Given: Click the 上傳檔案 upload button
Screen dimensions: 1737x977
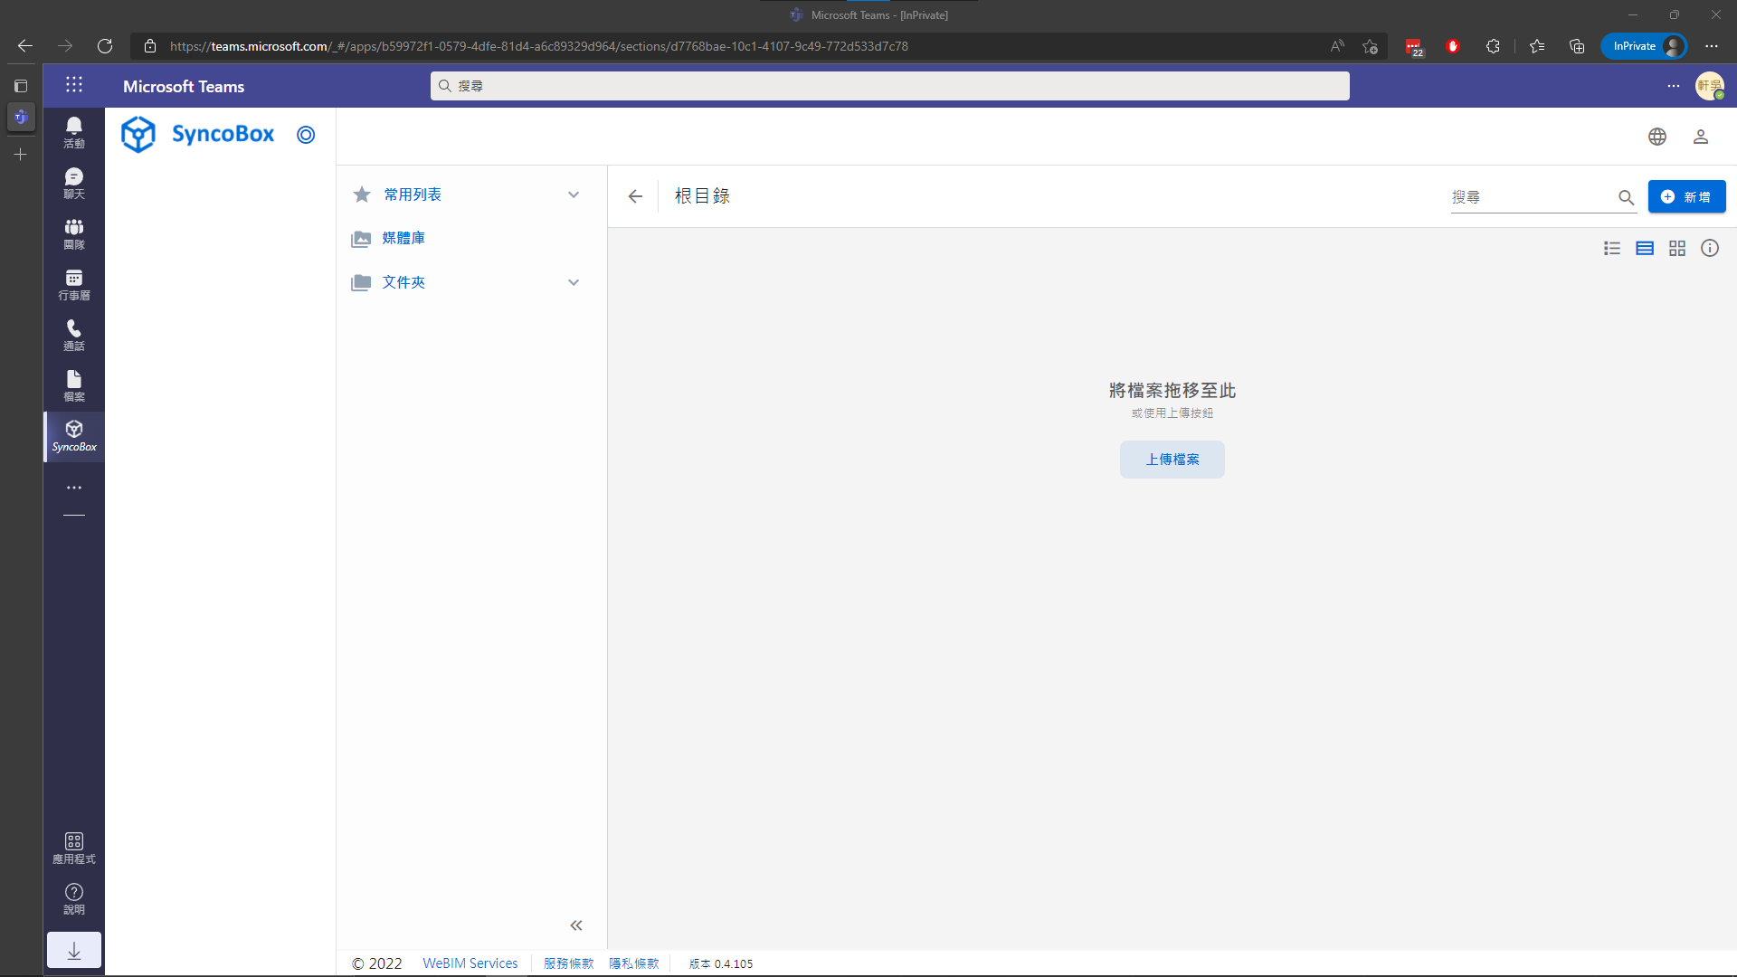Looking at the screenshot, I should pyautogui.click(x=1172, y=460).
